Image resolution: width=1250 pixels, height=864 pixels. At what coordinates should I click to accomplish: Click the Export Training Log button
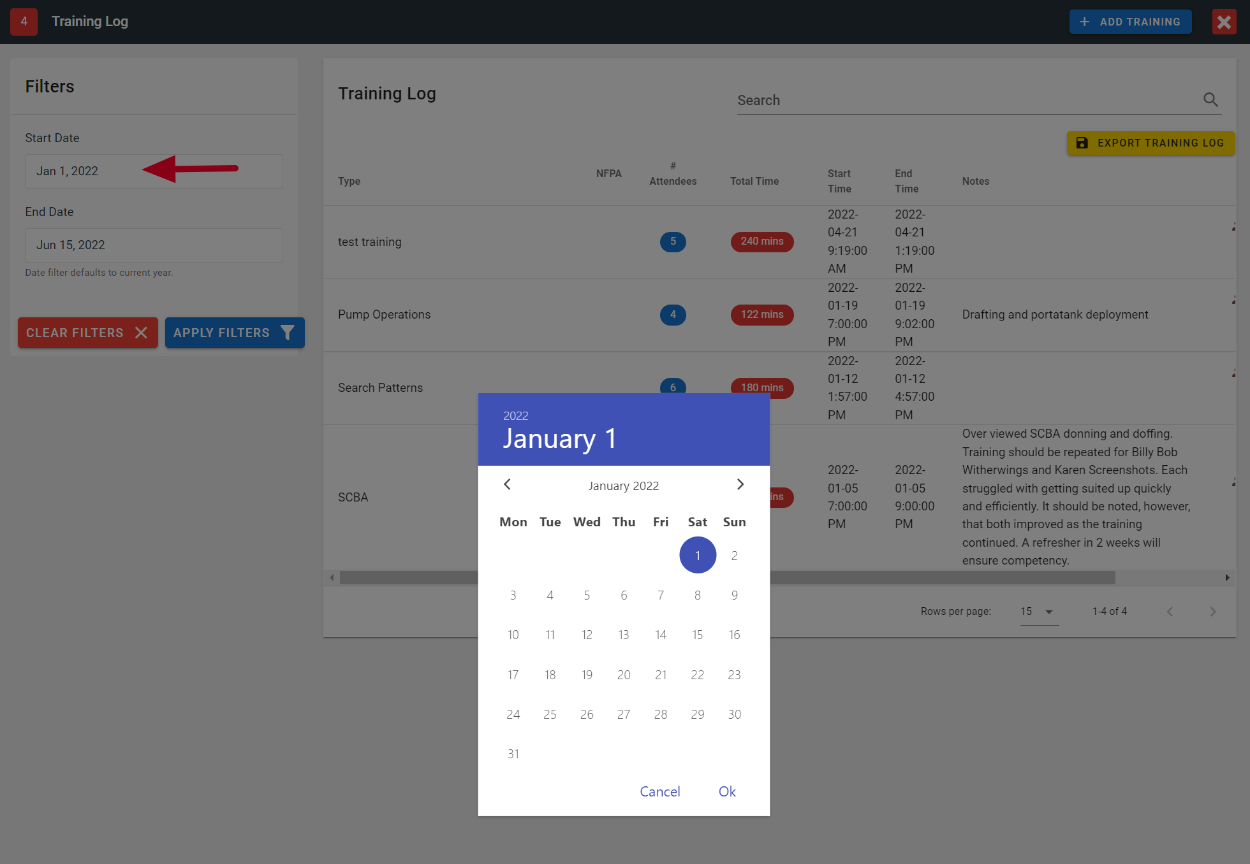[1151, 143]
